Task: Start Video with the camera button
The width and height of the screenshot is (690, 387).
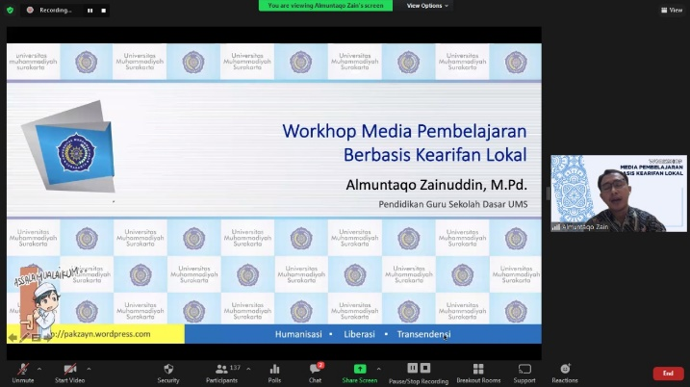Action: coord(69,373)
